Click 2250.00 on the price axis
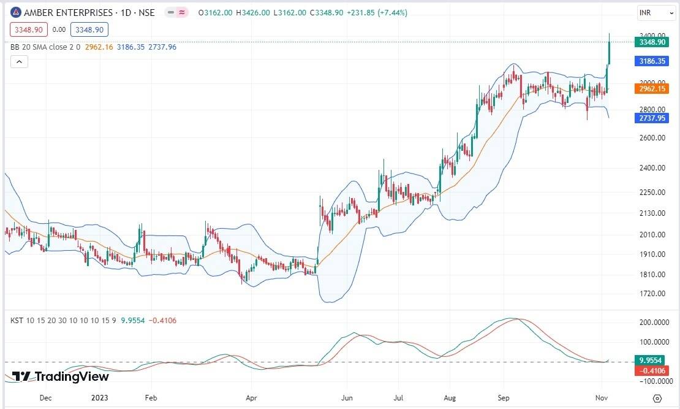Screen dimensions: 680x409 (652, 192)
